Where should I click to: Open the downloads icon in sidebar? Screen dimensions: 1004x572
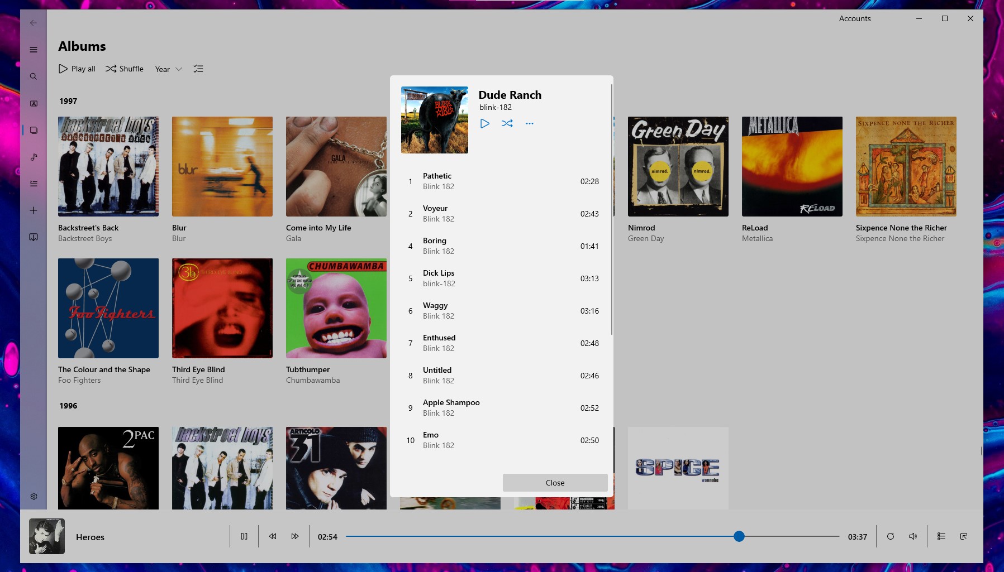[34, 237]
